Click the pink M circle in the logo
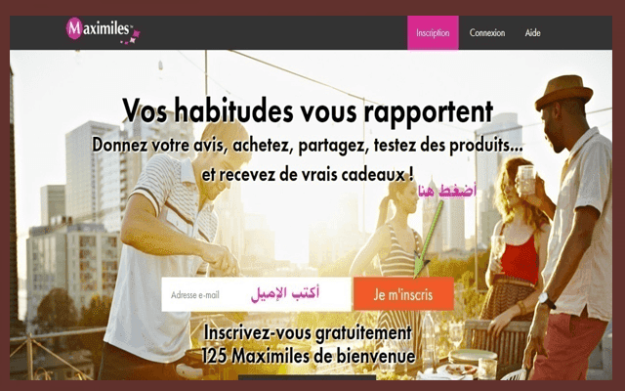 74,28
